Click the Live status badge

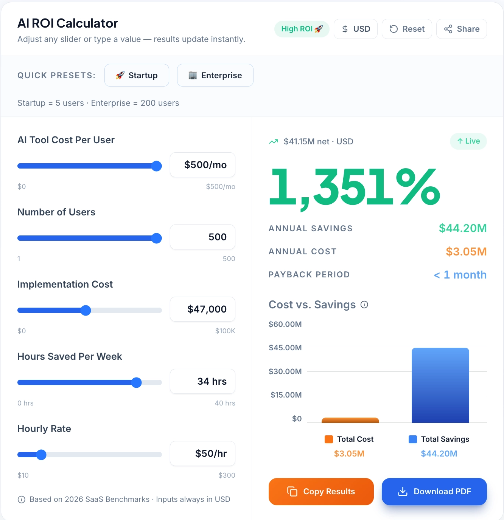(x=468, y=141)
